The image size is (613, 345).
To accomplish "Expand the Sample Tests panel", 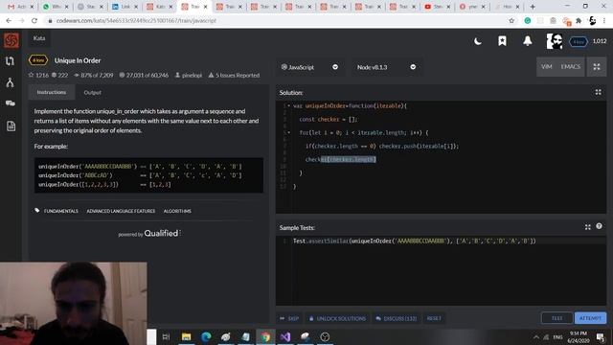I will pos(587,227).
